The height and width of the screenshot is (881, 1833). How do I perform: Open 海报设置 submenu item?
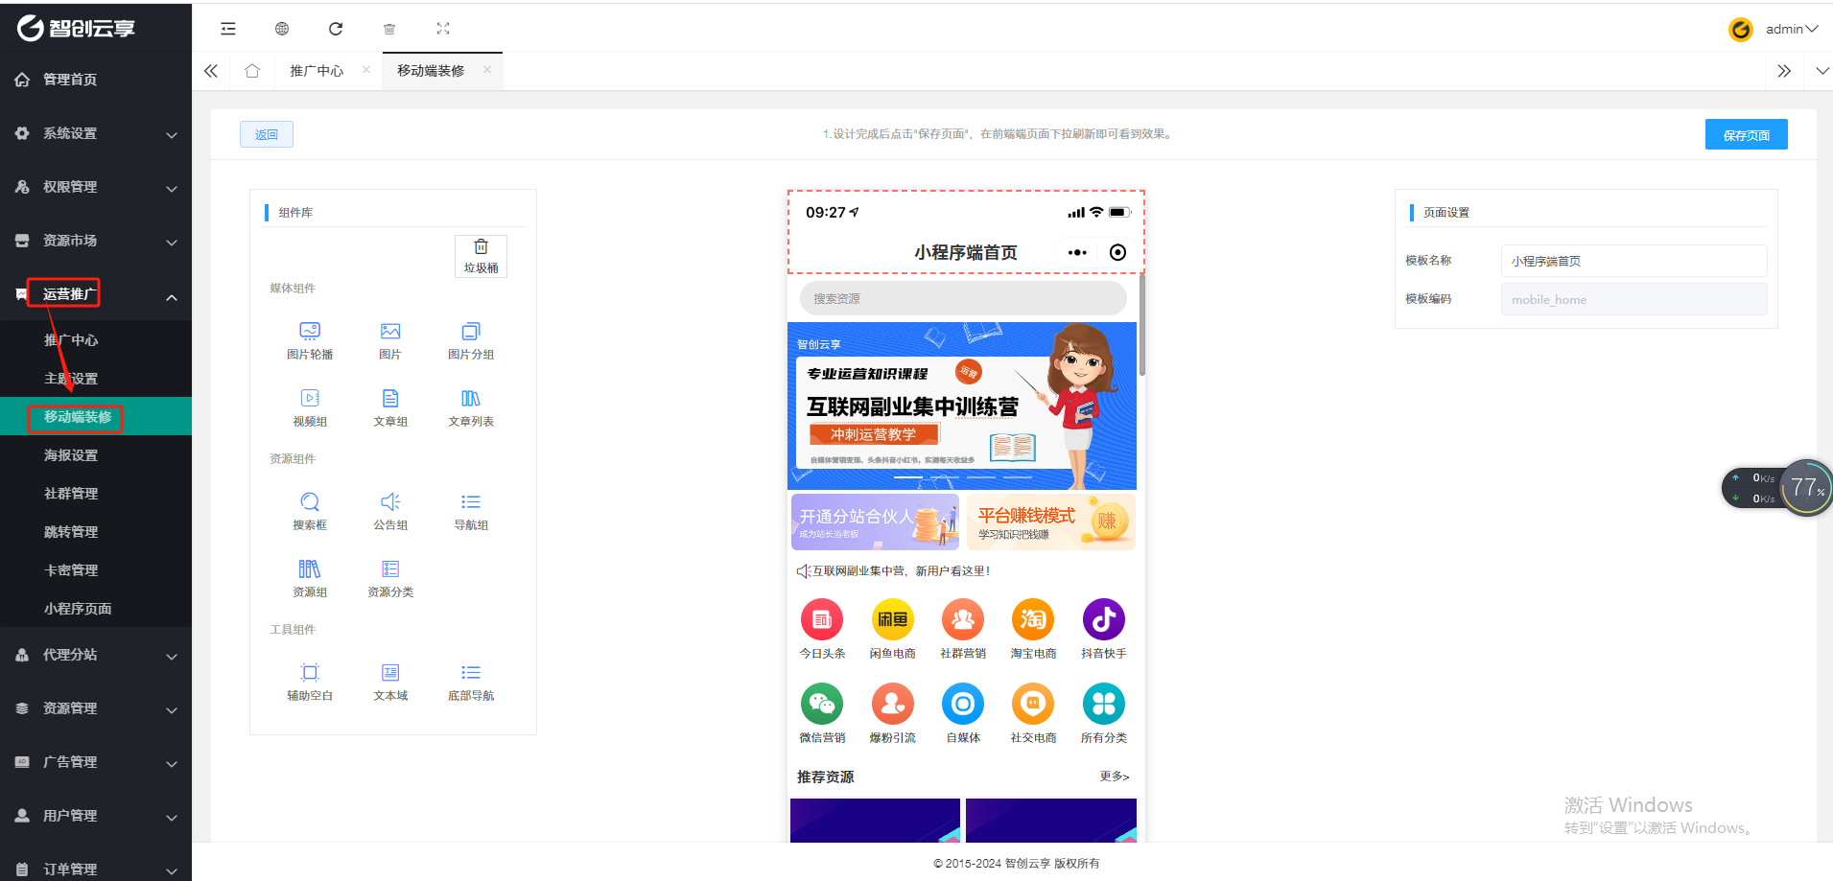point(96,454)
